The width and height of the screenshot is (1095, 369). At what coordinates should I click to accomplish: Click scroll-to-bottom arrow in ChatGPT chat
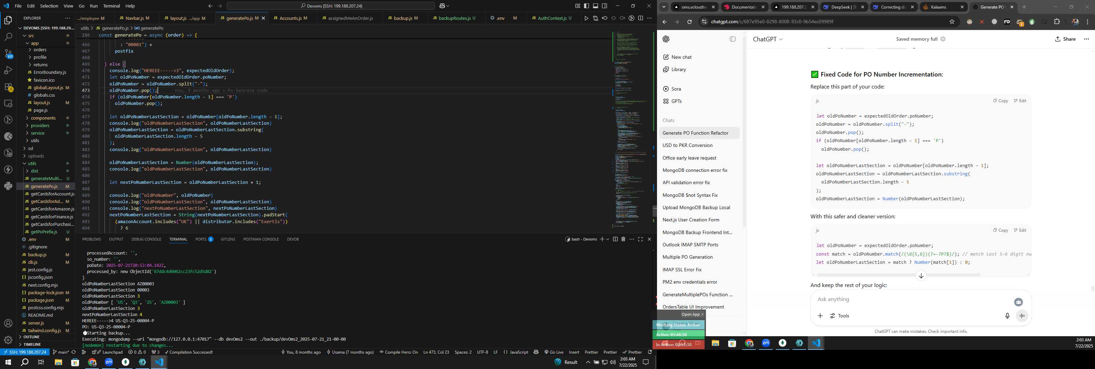[x=921, y=276]
